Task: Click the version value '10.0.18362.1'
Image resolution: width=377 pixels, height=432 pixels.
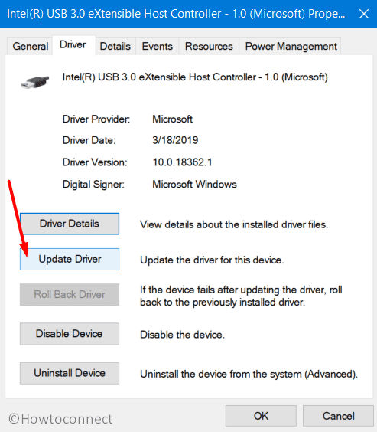Action: [182, 162]
